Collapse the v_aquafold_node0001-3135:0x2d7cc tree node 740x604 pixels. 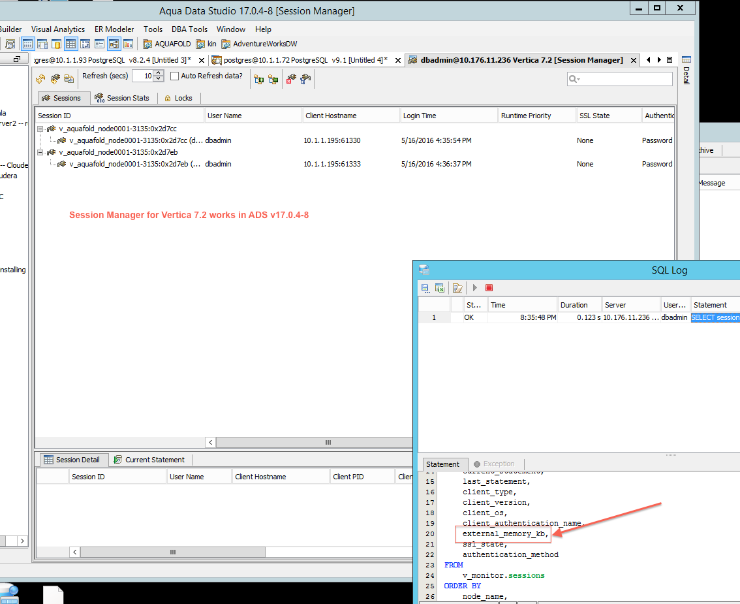click(x=40, y=129)
